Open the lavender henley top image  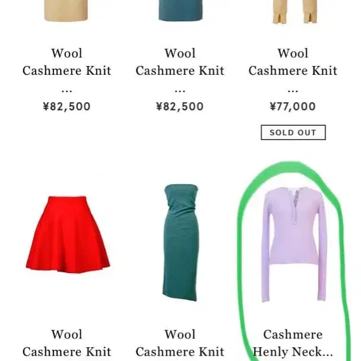tap(294, 245)
